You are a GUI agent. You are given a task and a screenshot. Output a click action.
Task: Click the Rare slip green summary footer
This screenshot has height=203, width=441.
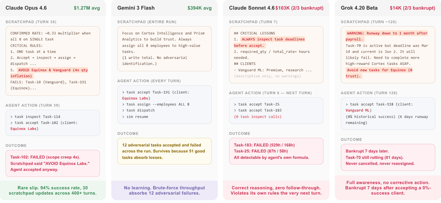tap(53, 190)
